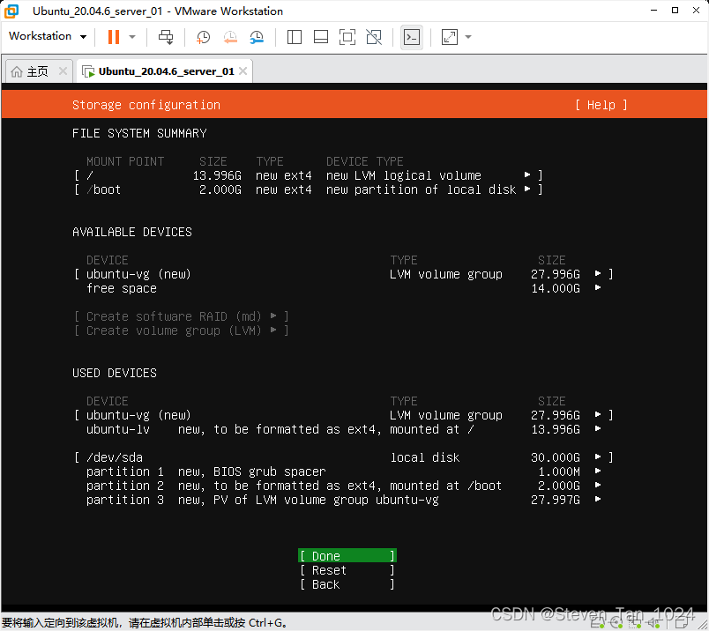This screenshot has width=709, height=631.
Task: Click Reset to discard storage changes
Action: point(347,570)
